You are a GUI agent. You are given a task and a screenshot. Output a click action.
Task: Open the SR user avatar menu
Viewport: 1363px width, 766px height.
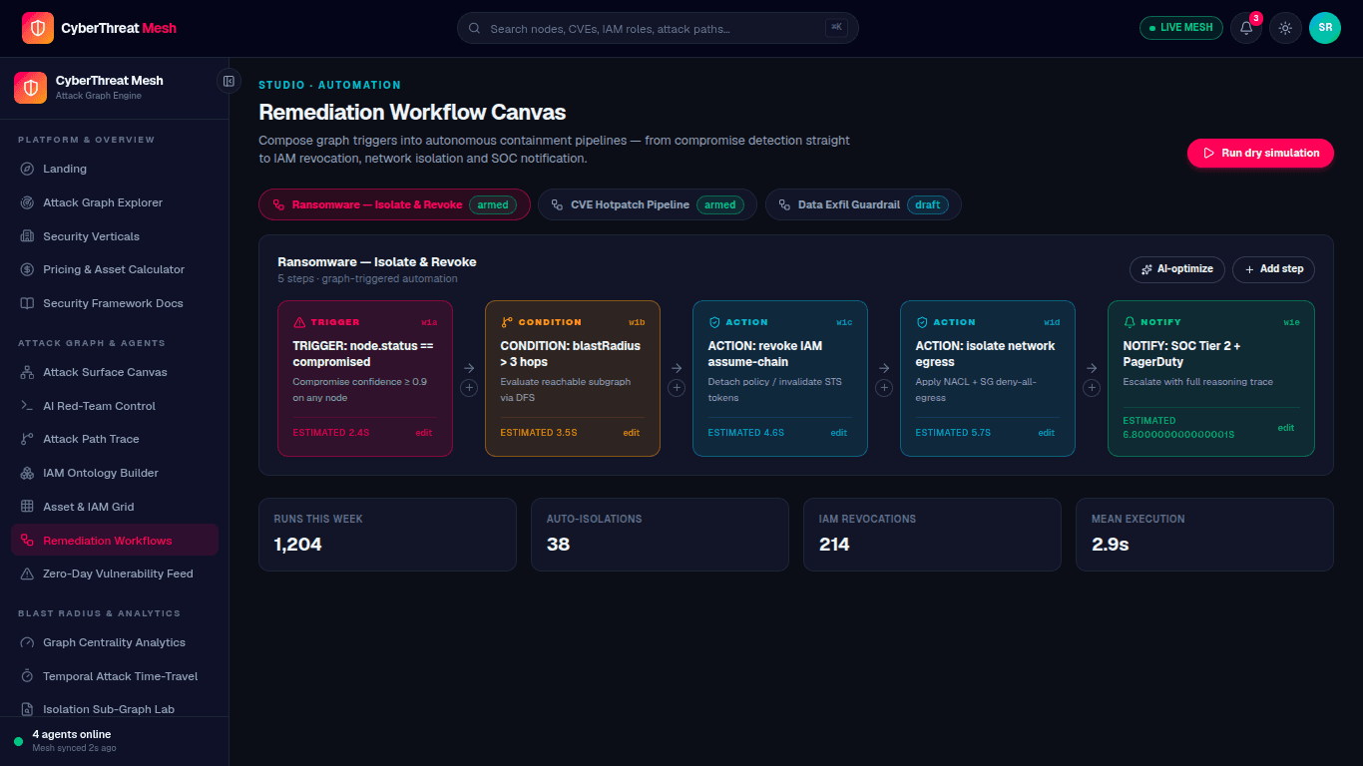pyautogui.click(x=1325, y=28)
